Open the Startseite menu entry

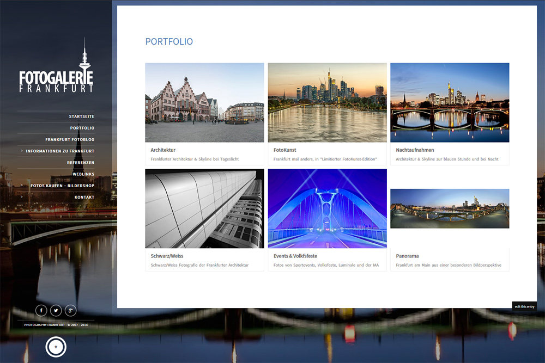click(x=81, y=116)
